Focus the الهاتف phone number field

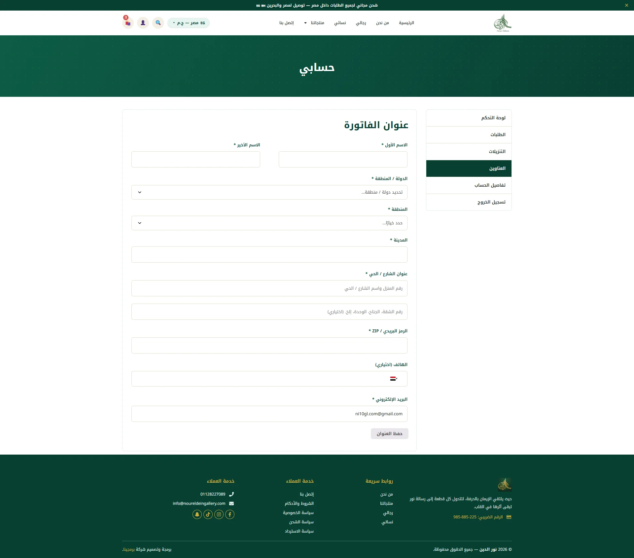pyautogui.click(x=269, y=379)
